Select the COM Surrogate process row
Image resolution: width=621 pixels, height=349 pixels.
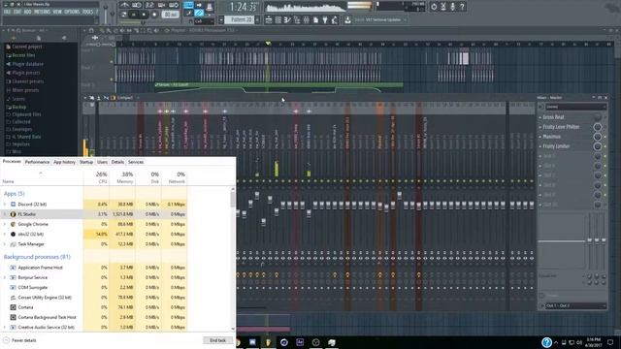(94, 287)
